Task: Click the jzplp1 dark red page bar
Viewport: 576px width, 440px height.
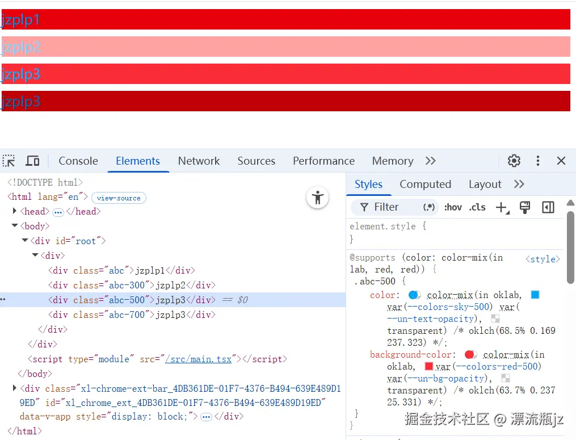Action: tap(286, 19)
